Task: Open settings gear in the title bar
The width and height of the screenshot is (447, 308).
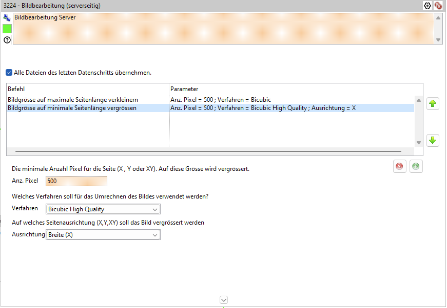Action: coord(427,6)
